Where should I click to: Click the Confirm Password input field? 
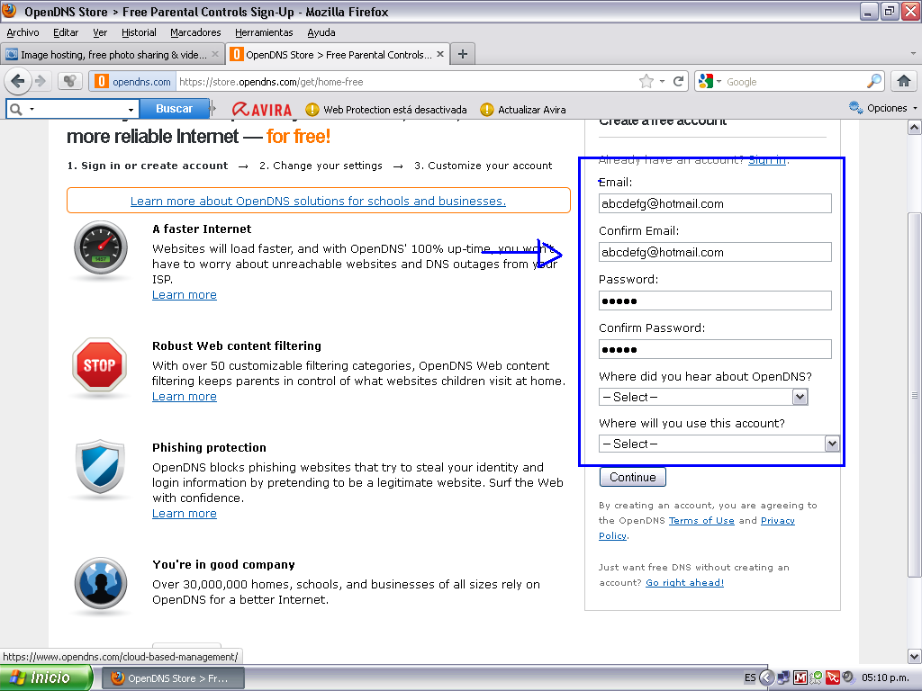(715, 349)
